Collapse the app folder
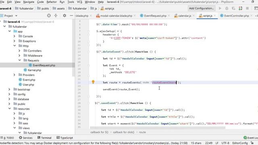Viewport: 258px width, 145px height. (10, 31)
